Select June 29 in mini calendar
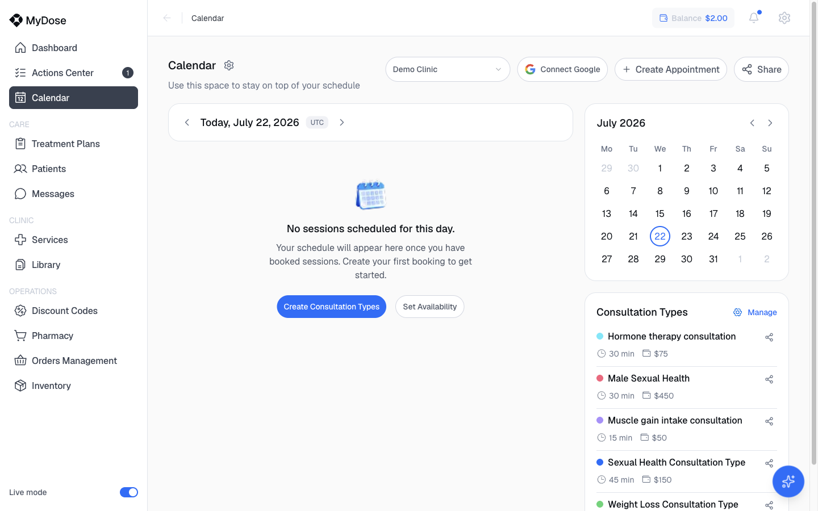Viewport: 818px width, 511px height. point(607,168)
